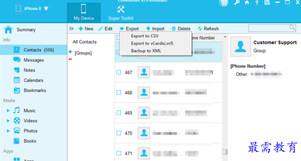Click scrollbar up arrow in contact list
Viewport: 301px width, 161px height.
(225, 37)
